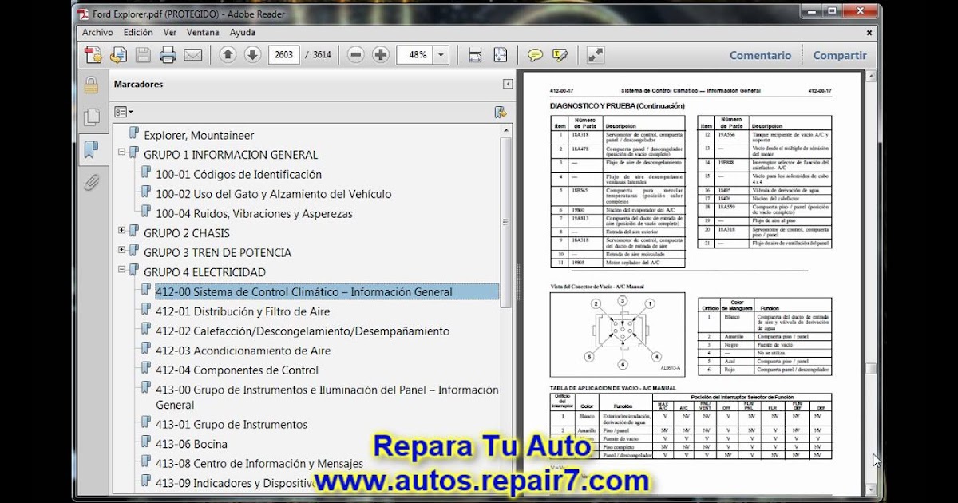Click the page number field showing 2603
This screenshot has width=958, height=503.
tap(283, 55)
